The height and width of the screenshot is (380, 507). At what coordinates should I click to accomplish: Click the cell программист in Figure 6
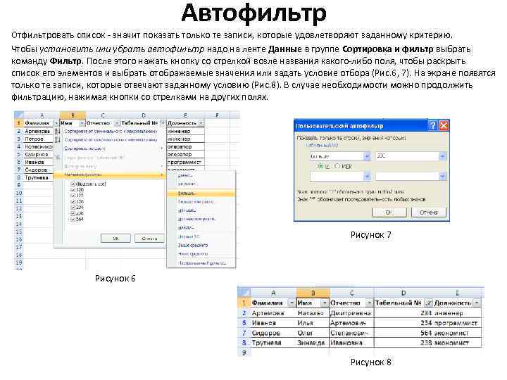(185, 163)
